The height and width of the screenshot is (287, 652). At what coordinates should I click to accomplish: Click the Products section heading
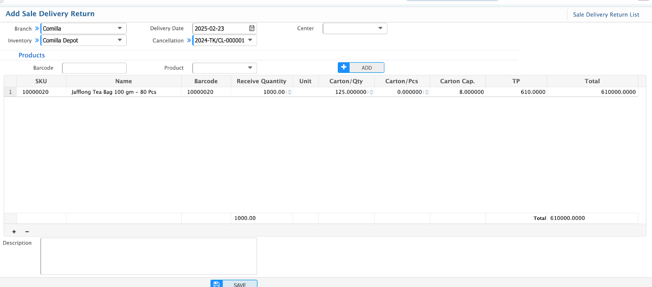click(x=32, y=55)
